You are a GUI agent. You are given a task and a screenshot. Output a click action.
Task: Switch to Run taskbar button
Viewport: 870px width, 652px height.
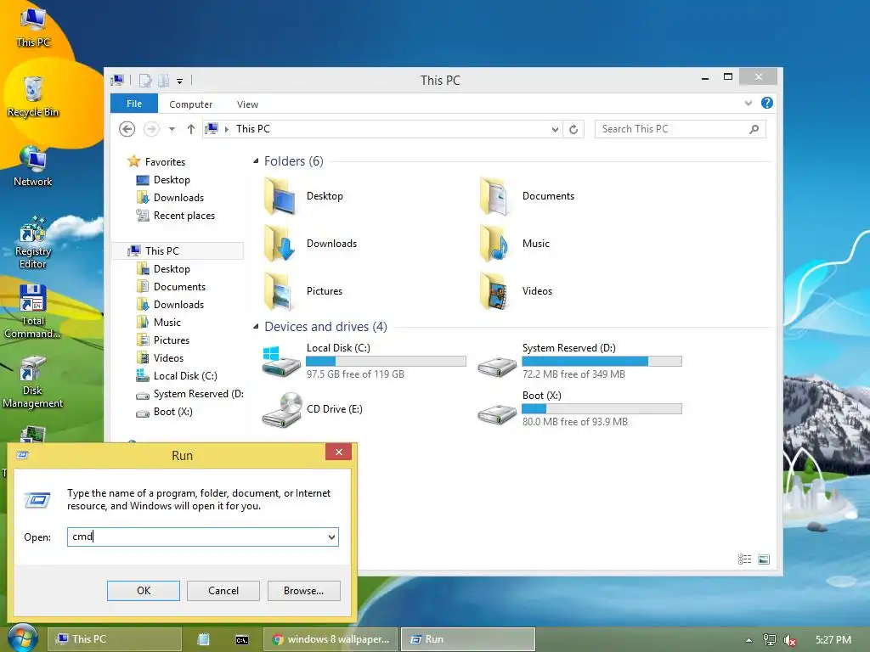pos(468,639)
